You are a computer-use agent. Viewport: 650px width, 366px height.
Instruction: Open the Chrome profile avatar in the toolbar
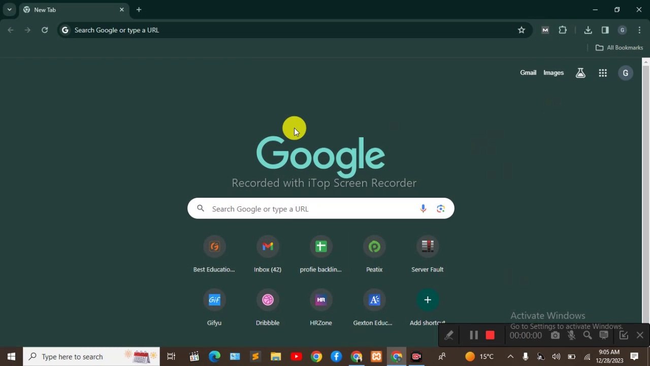click(x=622, y=30)
